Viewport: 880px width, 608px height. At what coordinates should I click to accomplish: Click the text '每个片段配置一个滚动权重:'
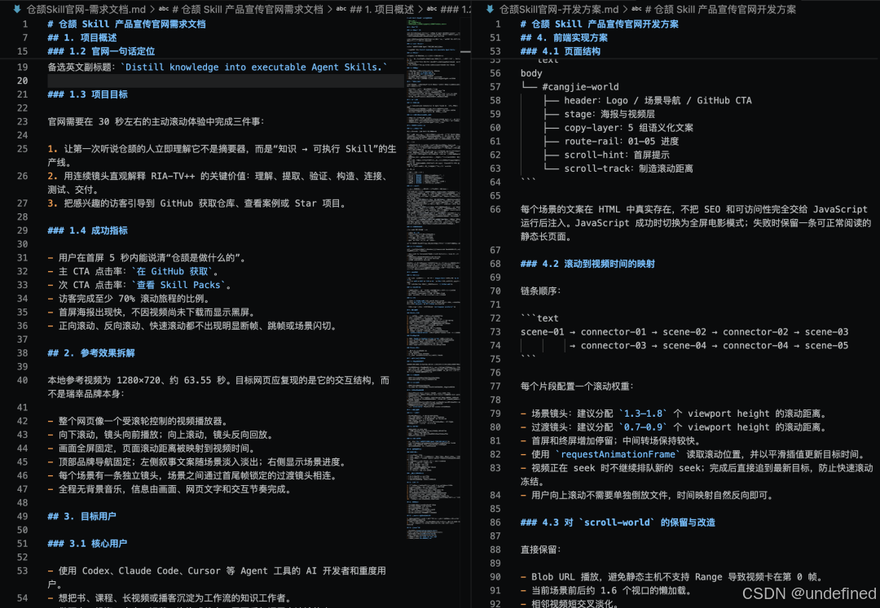576,386
